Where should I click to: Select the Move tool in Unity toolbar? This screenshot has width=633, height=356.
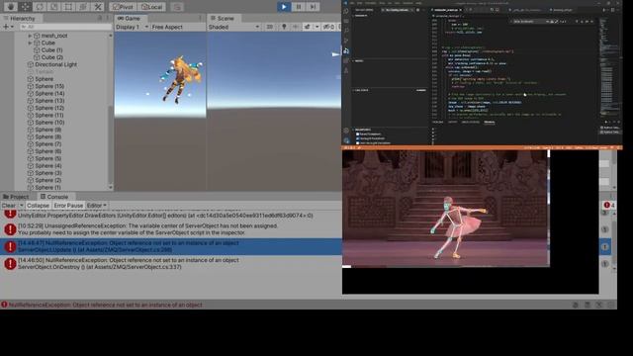[25, 7]
